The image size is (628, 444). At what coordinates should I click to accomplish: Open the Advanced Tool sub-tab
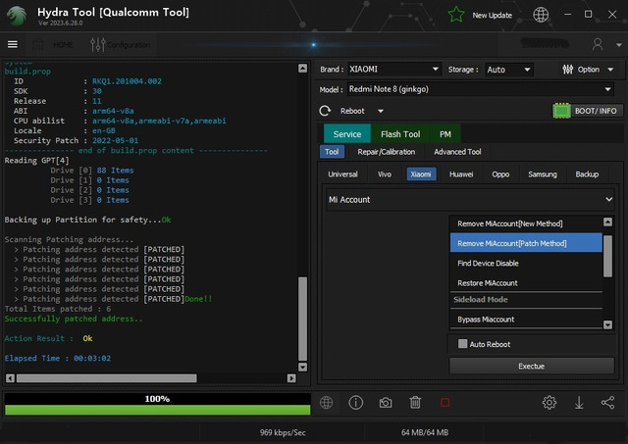(x=457, y=152)
